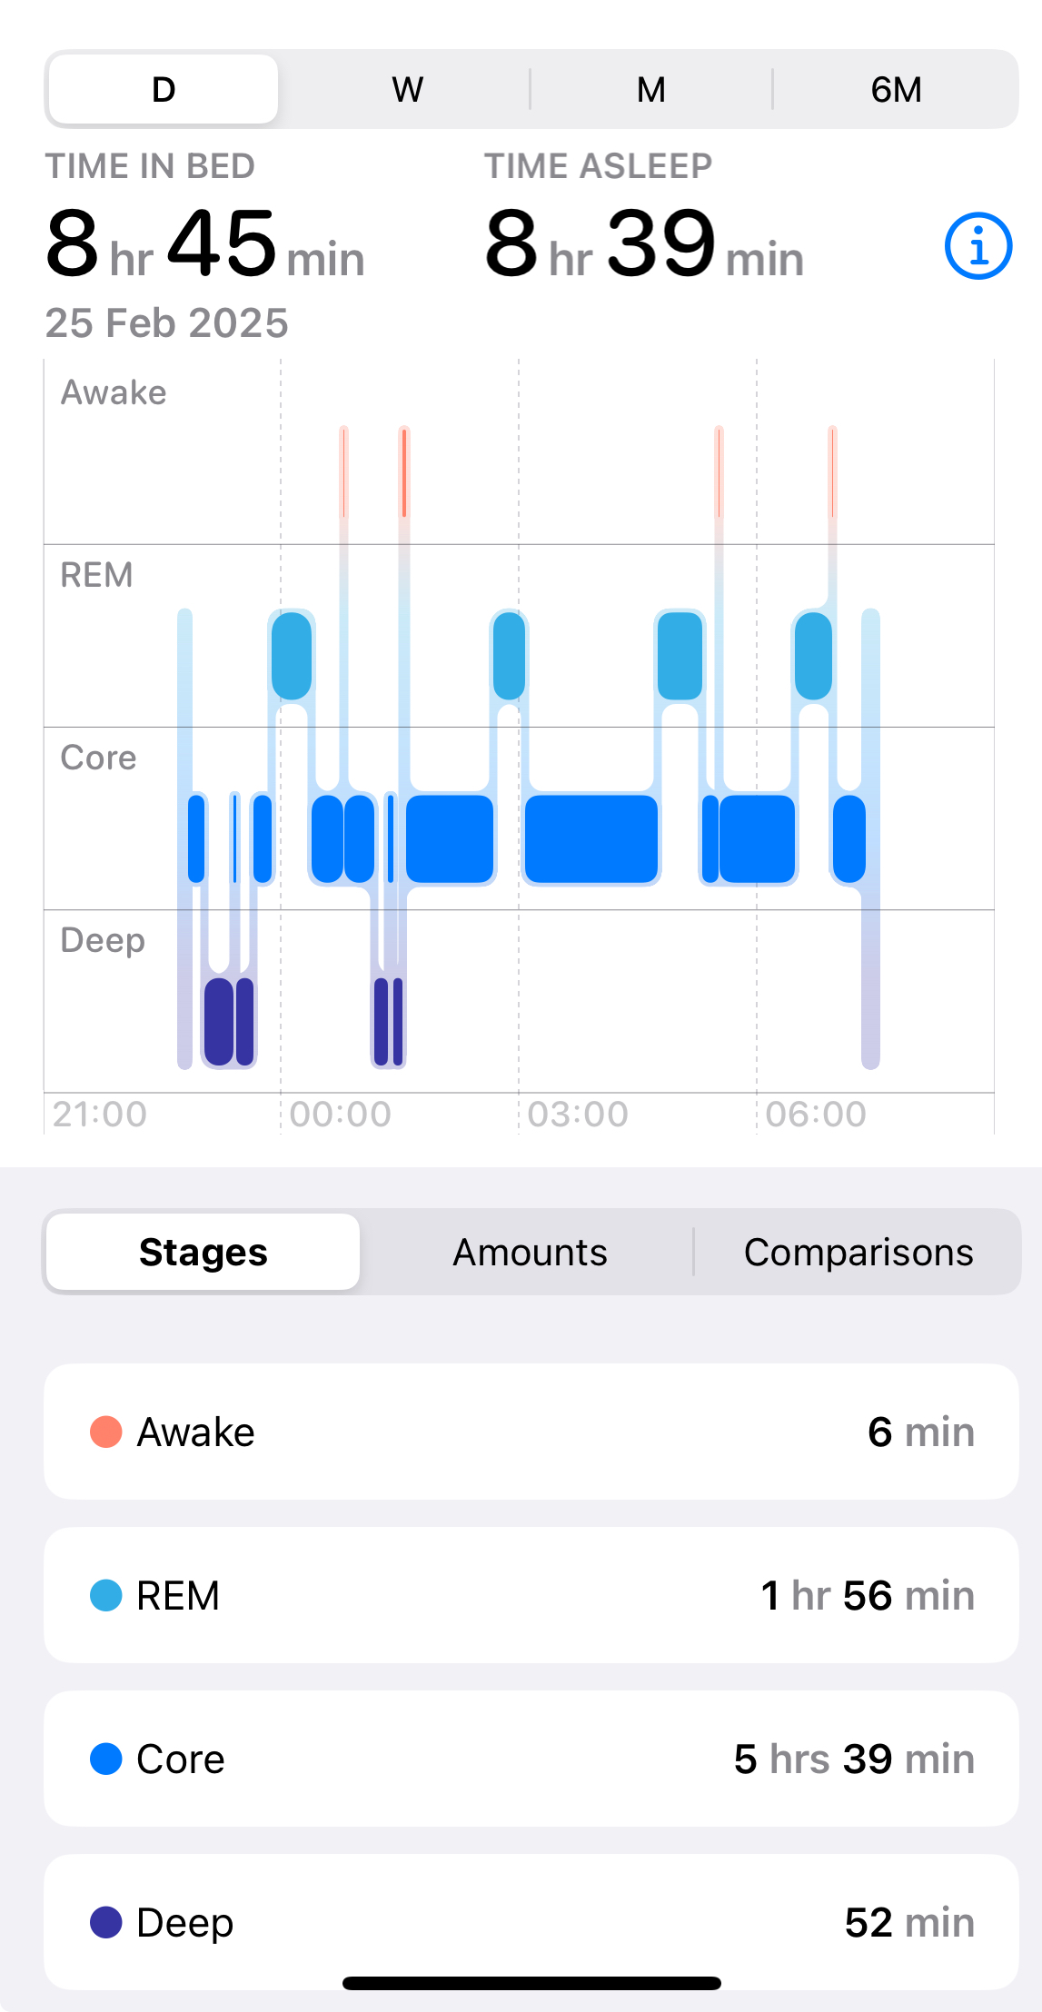This screenshot has width=1042, height=2012.
Task: Show the Comparisons segment
Action: pos(858,1252)
